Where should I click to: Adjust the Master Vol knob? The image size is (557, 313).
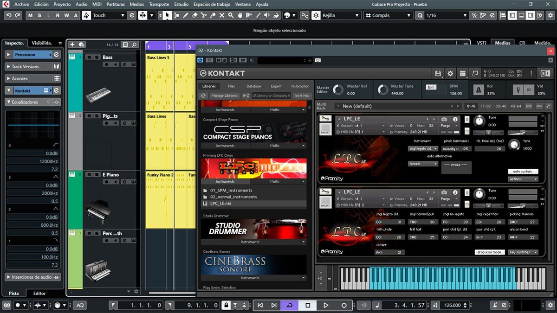tap(338, 90)
